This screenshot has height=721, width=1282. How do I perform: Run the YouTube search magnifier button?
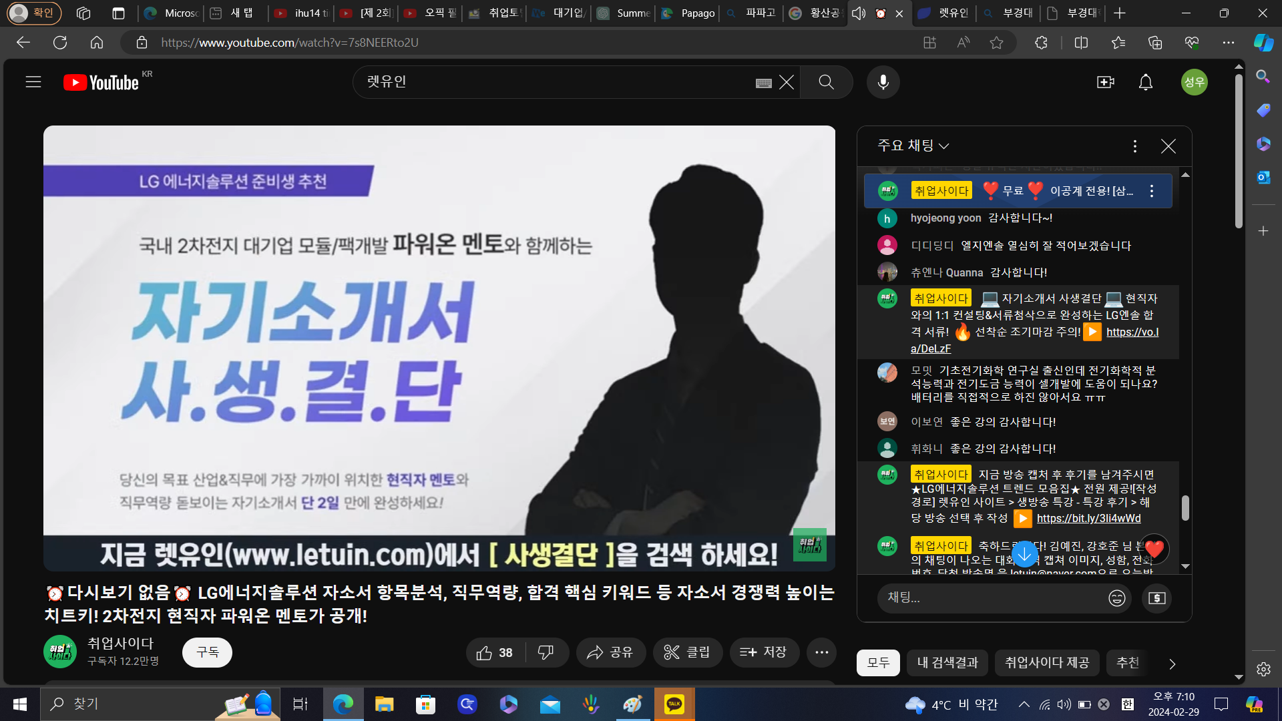(827, 82)
